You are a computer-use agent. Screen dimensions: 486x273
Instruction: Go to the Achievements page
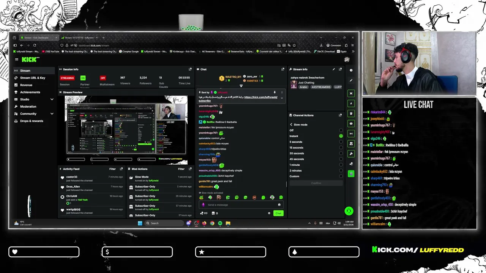click(x=34, y=92)
